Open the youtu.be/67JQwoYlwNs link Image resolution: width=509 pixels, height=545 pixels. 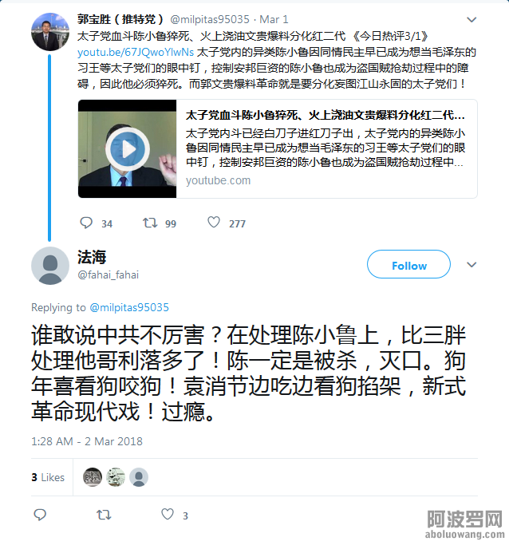click(136, 52)
